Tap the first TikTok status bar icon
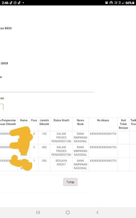Image resolution: width=136 pixels, height=218 pixels. pyautogui.click(x=11, y=3)
